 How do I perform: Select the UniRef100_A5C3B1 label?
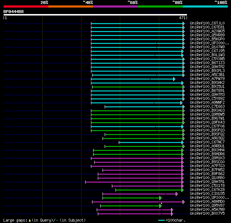207,75
